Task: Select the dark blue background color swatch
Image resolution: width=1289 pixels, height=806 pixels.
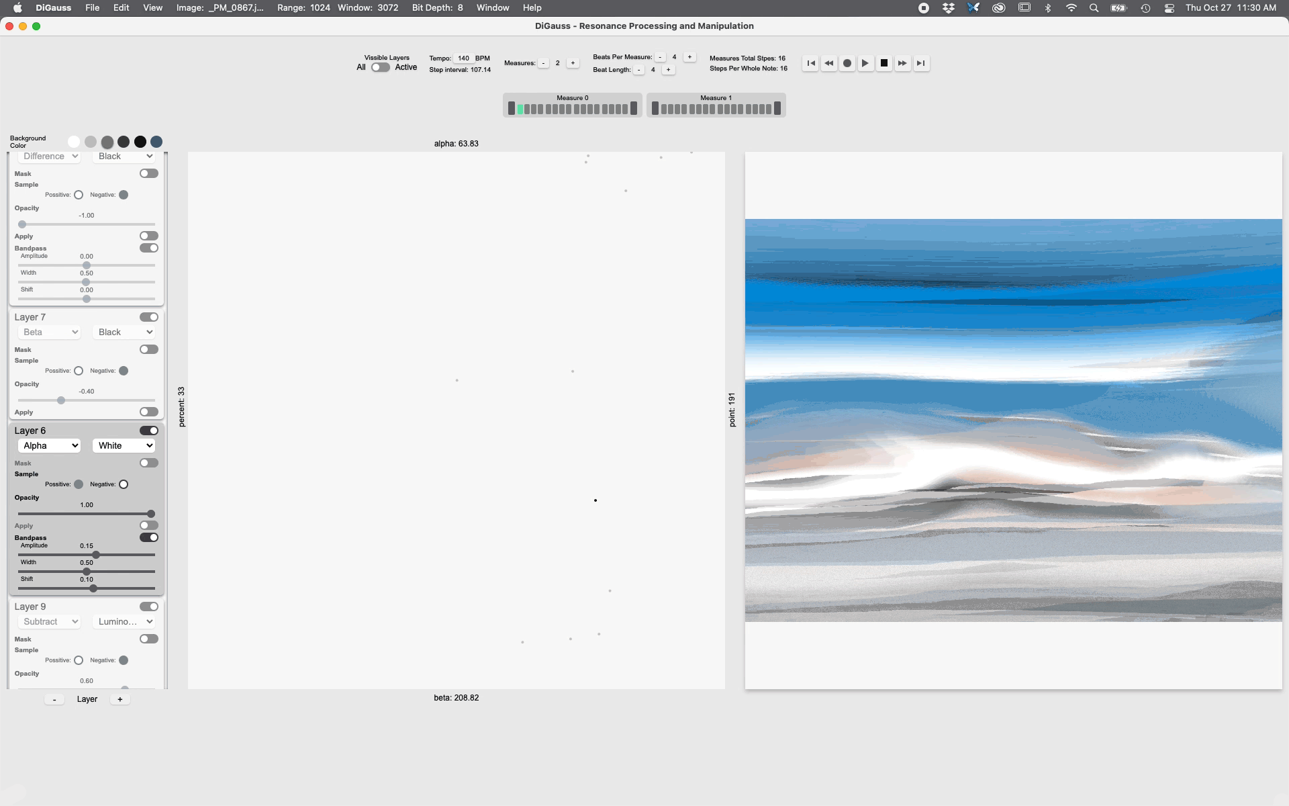Action: click(156, 142)
